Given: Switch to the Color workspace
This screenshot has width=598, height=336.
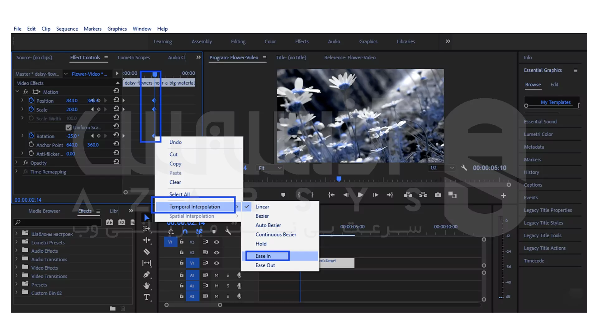Looking at the screenshot, I should coord(270,41).
